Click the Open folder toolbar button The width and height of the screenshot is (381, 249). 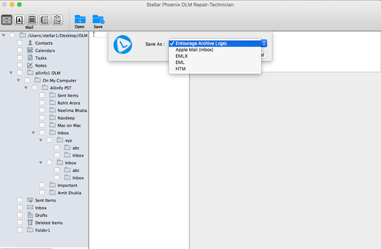(x=79, y=21)
